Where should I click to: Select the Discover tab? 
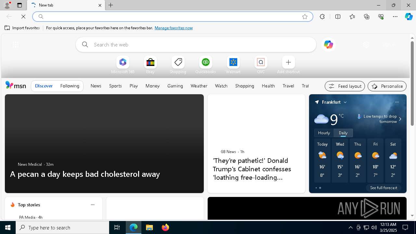pyautogui.click(x=44, y=86)
